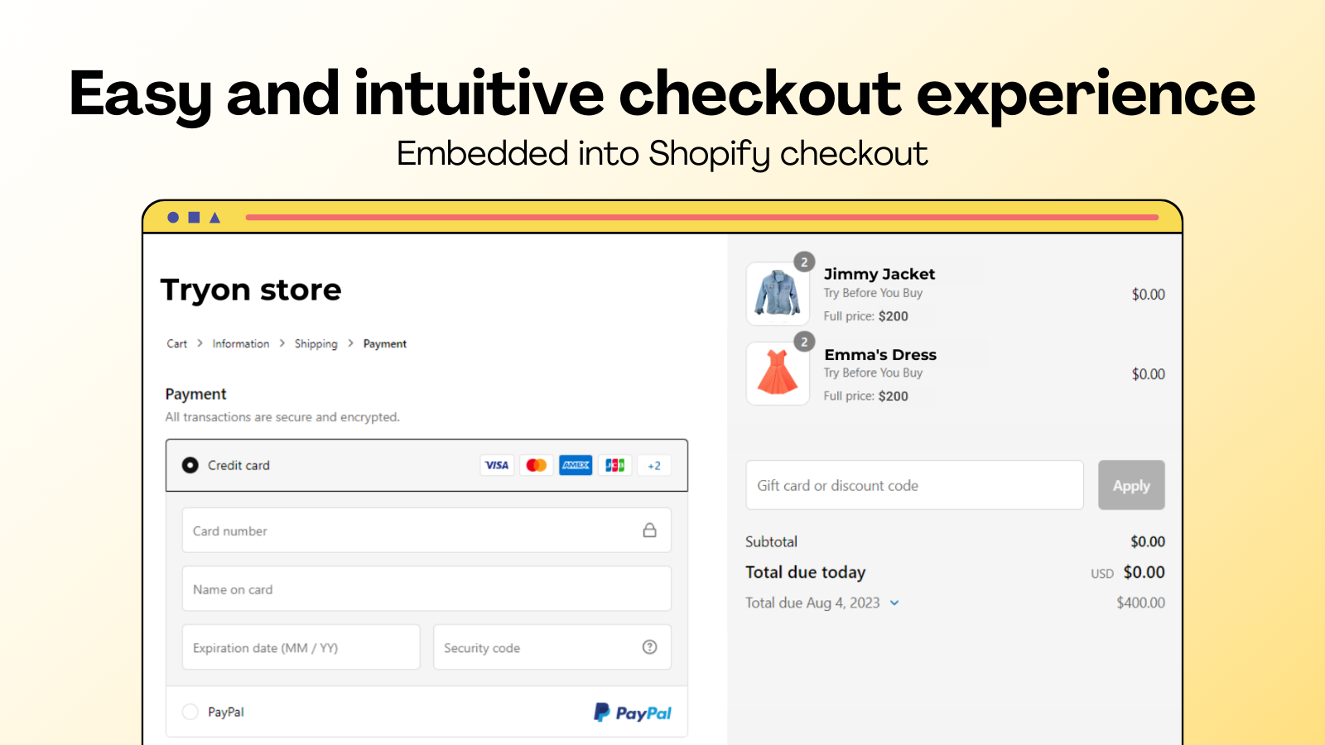Click the red progress bar at top
The width and height of the screenshot is (1325, 745).
pos(701,218)
